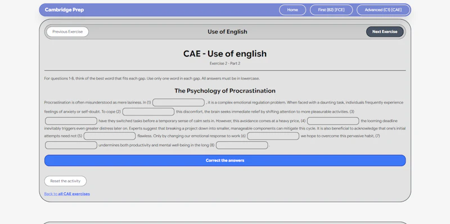Click the Cambridge Prep logo text
450x224 pixels.
(64, 10)
